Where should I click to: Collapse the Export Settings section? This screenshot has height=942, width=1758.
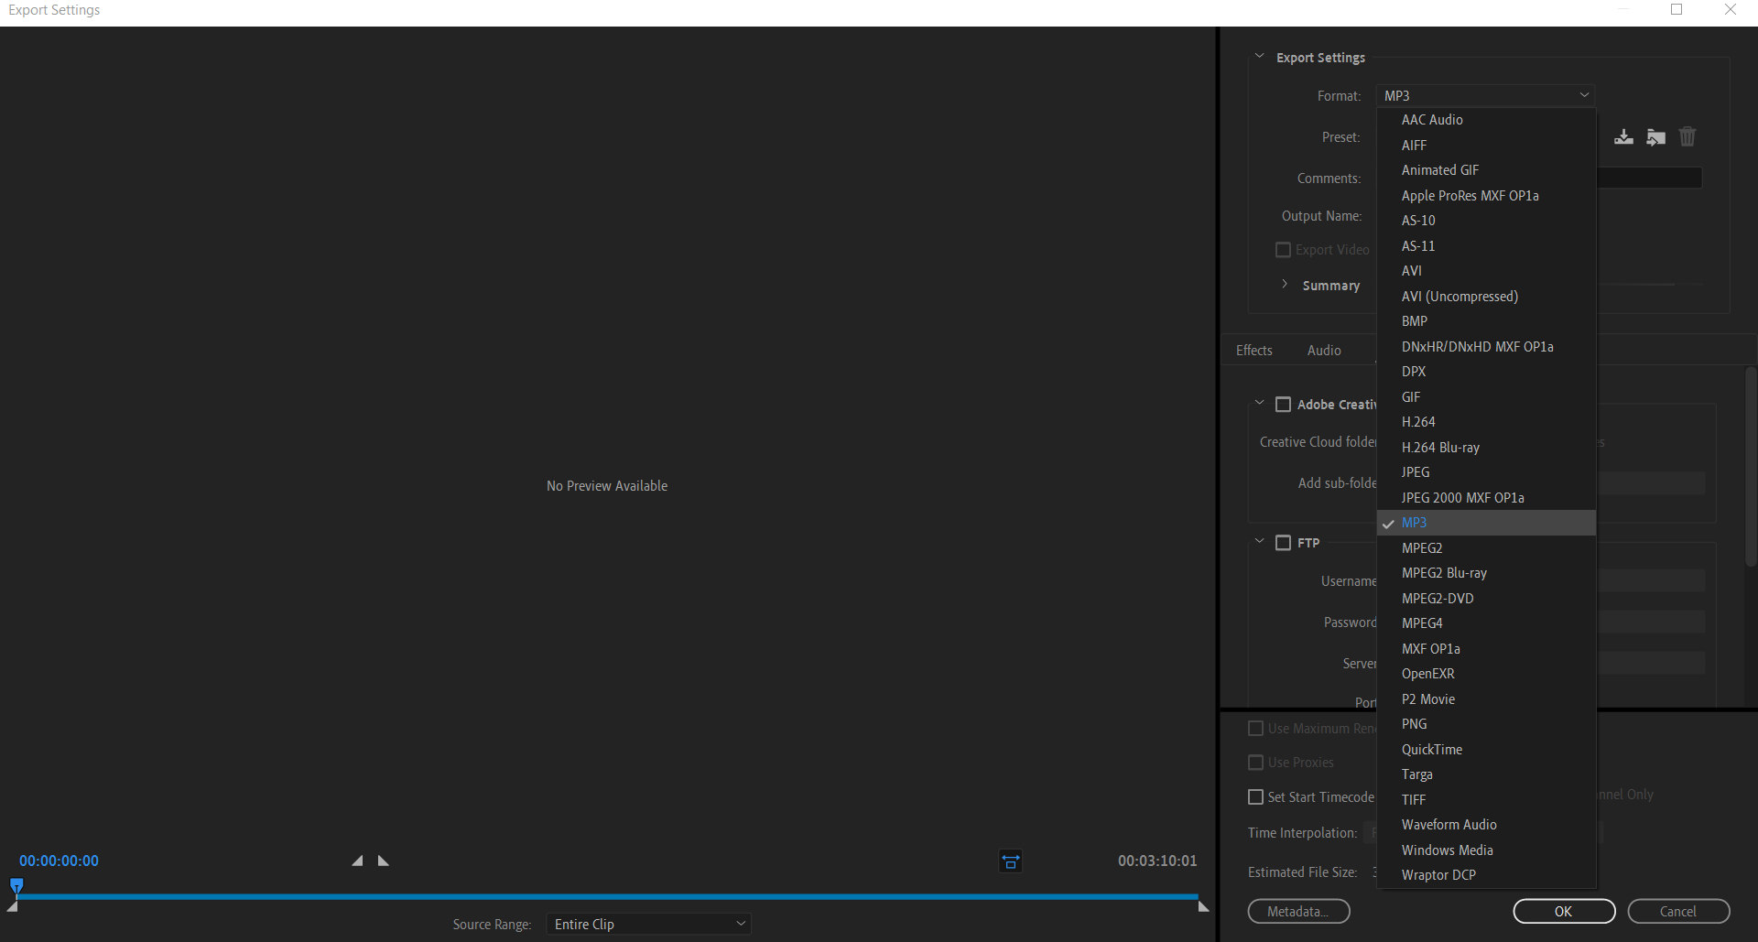point(1259,57)
